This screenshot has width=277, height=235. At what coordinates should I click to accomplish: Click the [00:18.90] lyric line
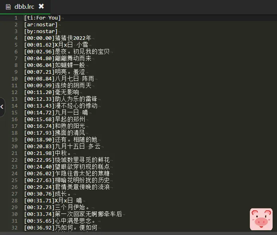pyautogui.click(x=61, y=140)
